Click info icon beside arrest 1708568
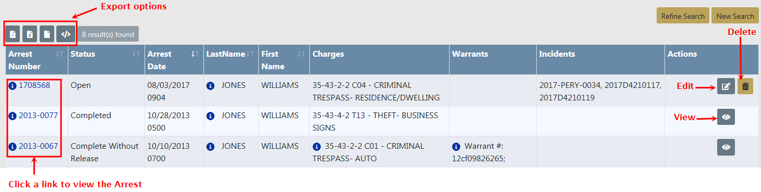The height and width of the screenshot is (192, 761). pyautogui.click(x=13, y=86)
